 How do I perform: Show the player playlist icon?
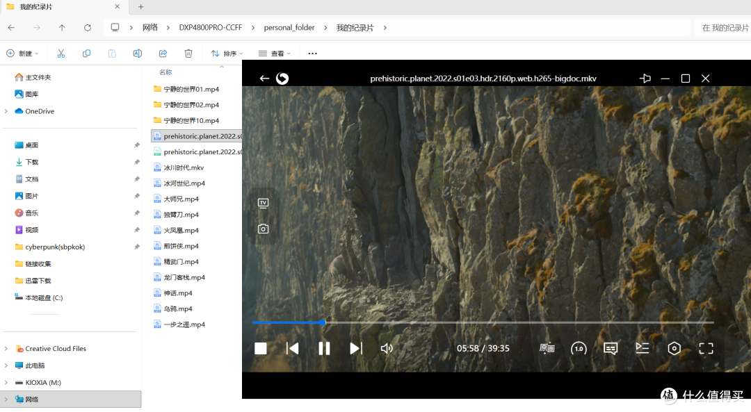pos(643,348)
